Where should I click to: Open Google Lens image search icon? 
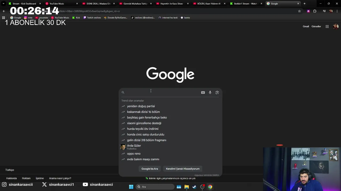[217, 92]
